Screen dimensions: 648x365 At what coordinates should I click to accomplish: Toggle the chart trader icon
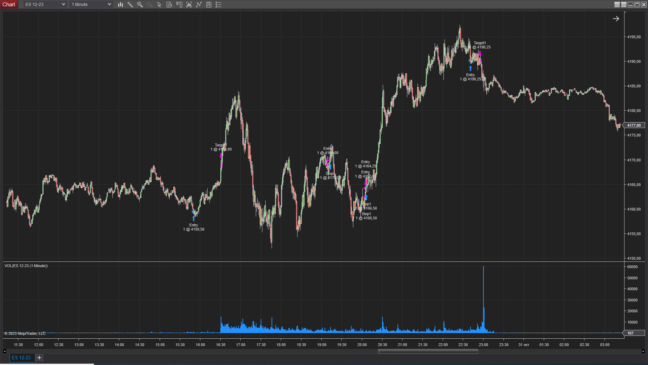179,5
